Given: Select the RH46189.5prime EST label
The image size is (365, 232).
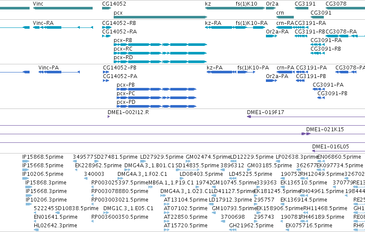Looking at the screenshot, I should [323, 217].
